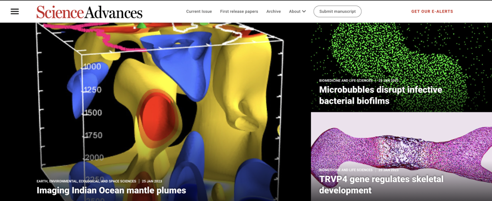This screenshot has height=201, width=492.
Task: Click GET OUR E-ALERTS link
Action: 432,11
